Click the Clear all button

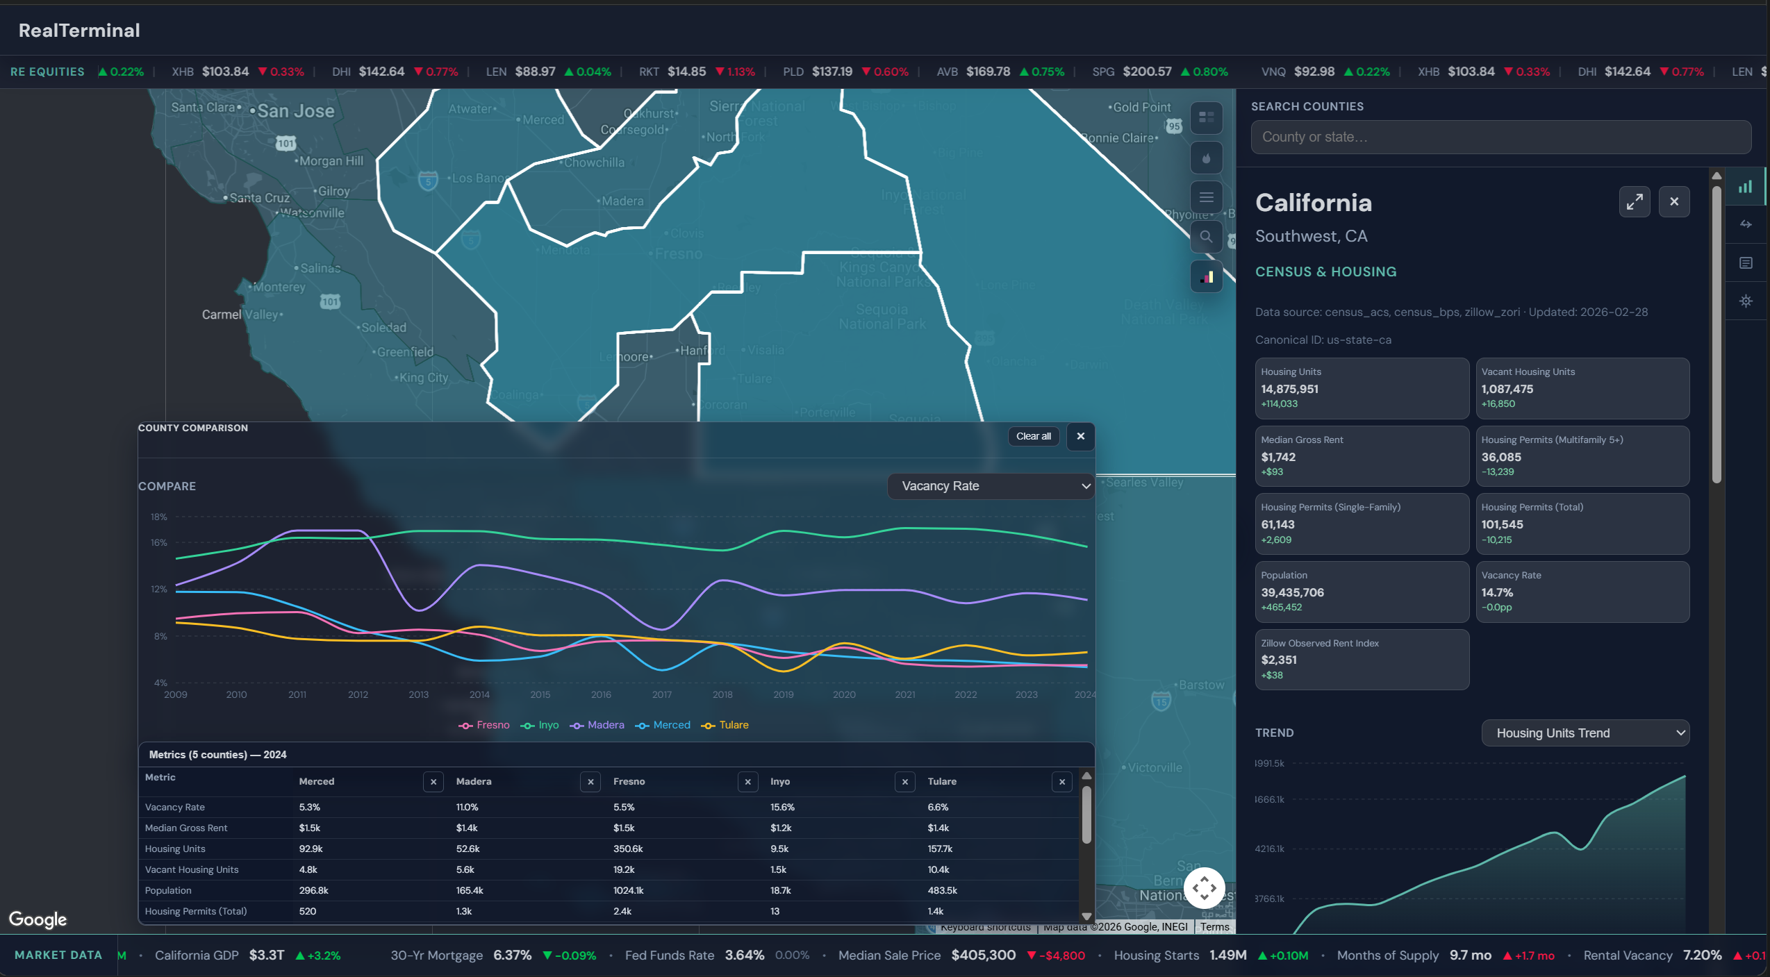tap(1033, 436)
